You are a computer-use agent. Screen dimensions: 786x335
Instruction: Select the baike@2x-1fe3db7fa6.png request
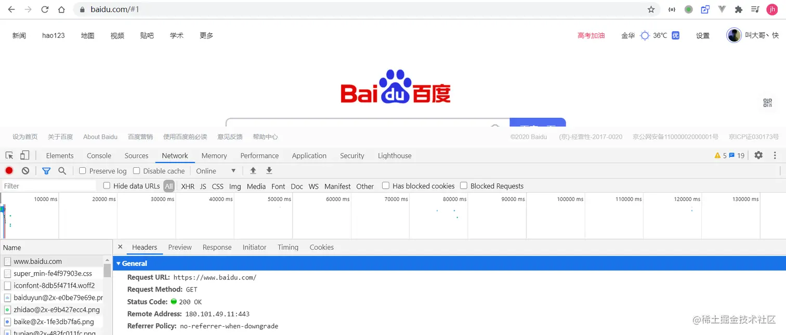52,321
